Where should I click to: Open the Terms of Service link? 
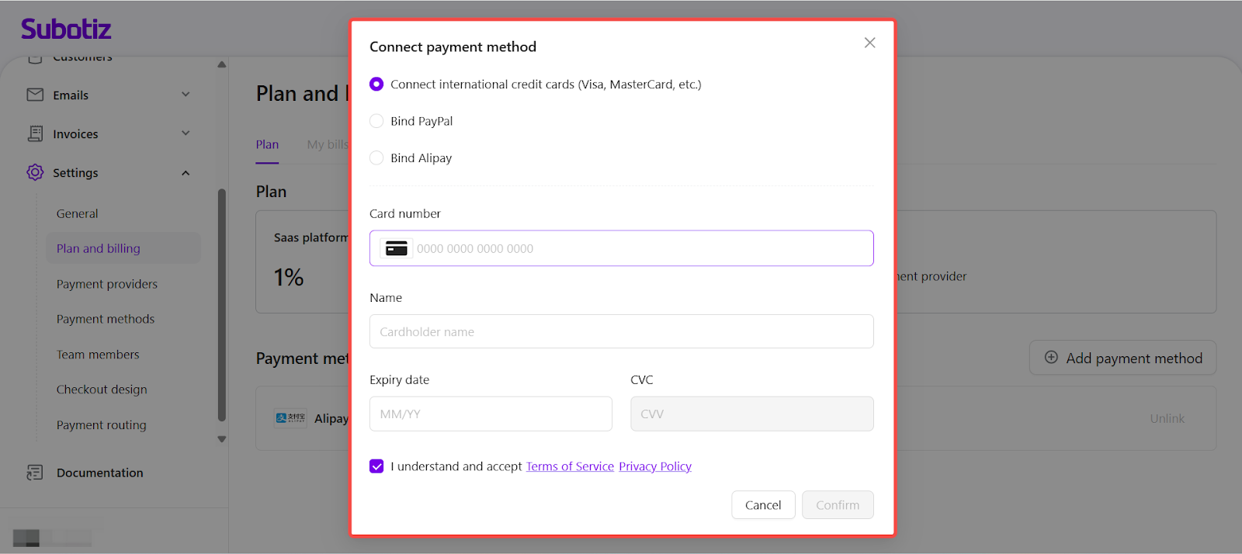click(570, 466)
